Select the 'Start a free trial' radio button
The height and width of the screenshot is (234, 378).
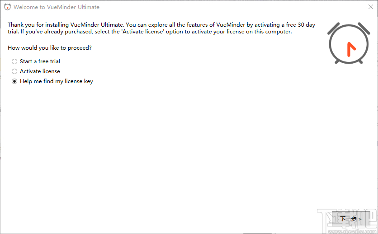click(x=15, y=61)
